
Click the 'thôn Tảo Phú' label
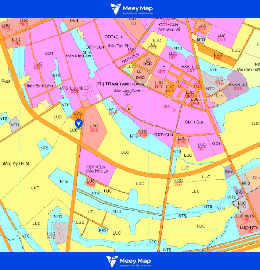(120, 46)
